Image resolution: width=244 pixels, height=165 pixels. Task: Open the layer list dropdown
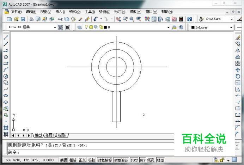click(169, 28)
